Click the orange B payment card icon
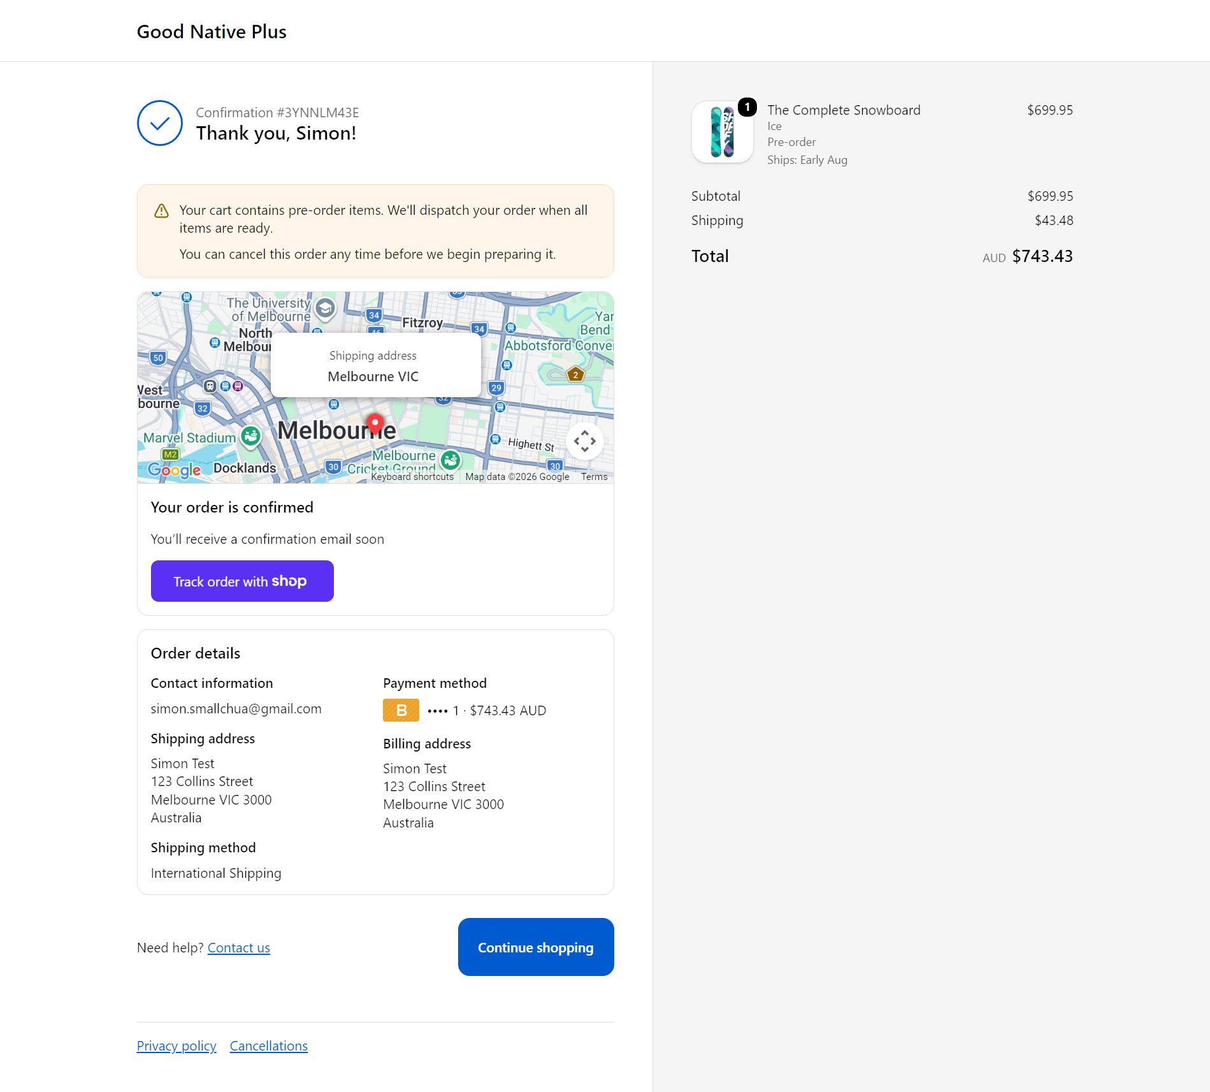The image size is (1210, 1092). coord(401,710)
